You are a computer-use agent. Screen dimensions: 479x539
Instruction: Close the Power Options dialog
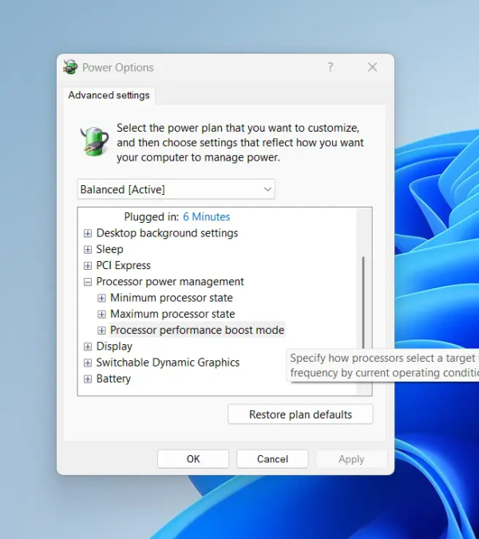pos(373,67)
